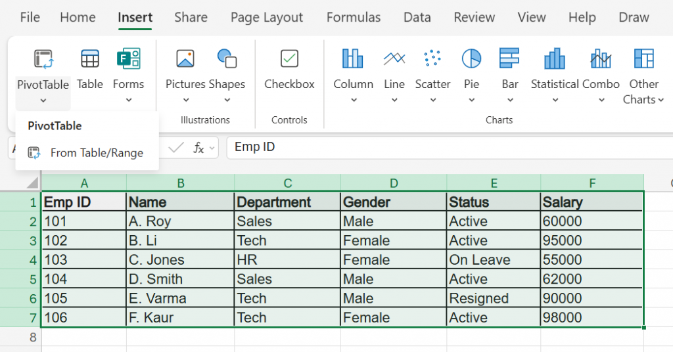Click the Pictures icon
This screenshot has width=673, height=352.
[x=185, y=60]
